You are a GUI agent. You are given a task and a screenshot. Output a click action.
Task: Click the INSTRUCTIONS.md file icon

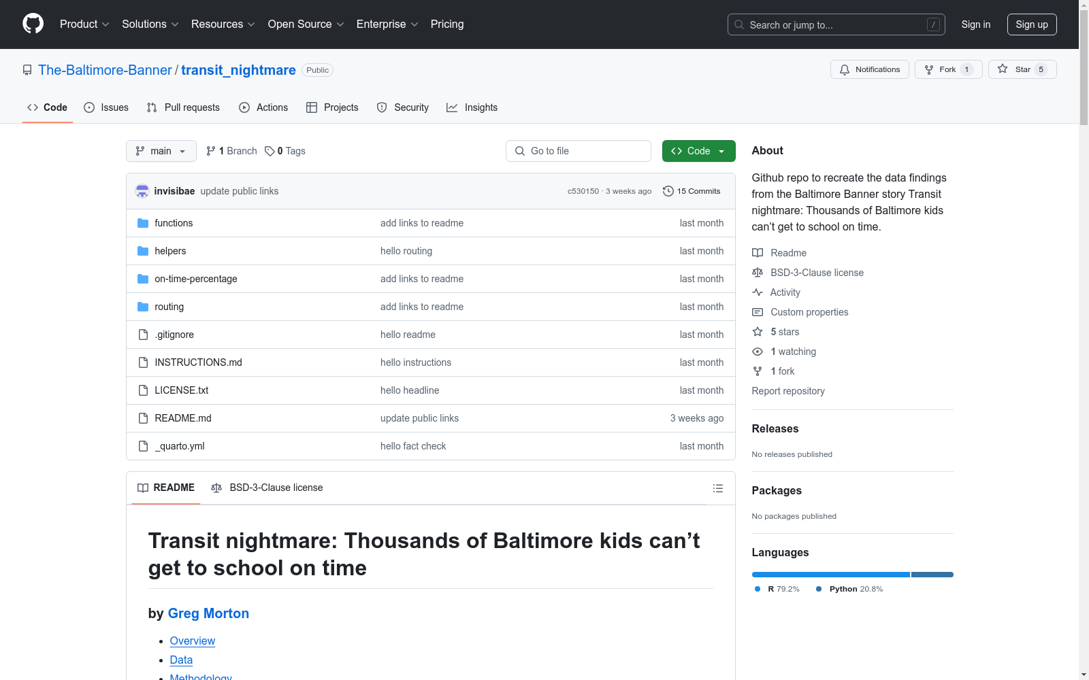tap(143, 362)
